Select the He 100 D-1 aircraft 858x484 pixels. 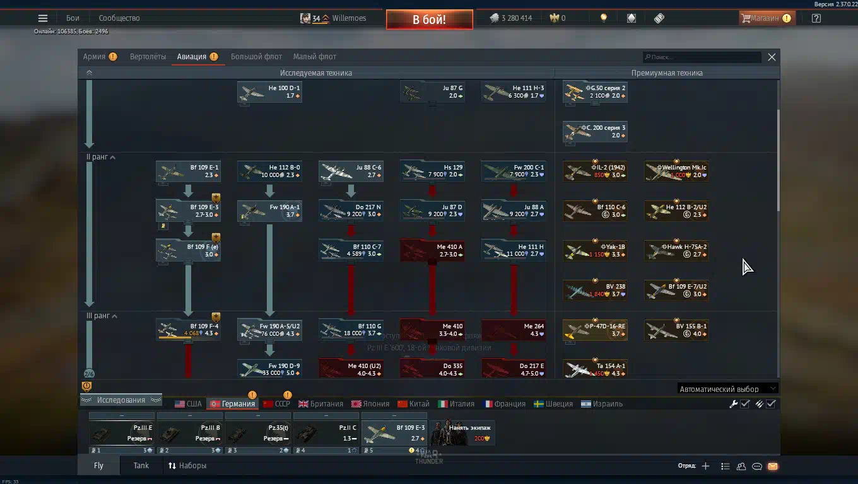coord(269,92)
